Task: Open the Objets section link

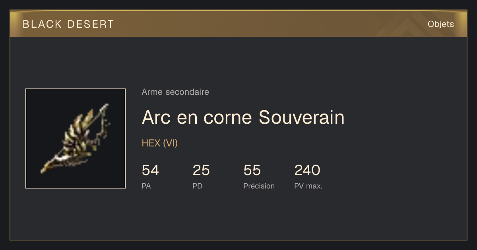Action: 440,24
